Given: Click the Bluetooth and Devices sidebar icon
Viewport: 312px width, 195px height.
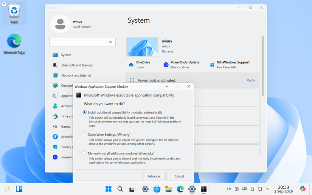Looking at the screenshot, I should [x=55, y=65].
